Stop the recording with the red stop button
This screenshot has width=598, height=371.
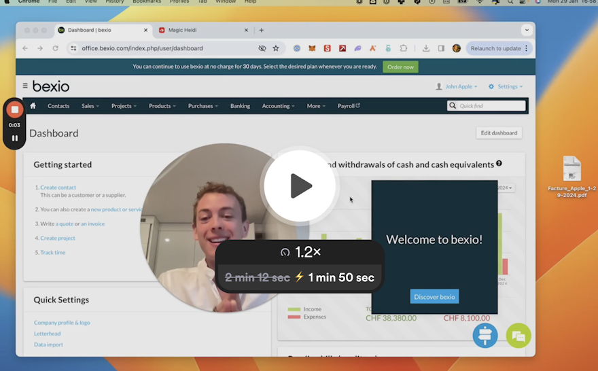point(14,110)
